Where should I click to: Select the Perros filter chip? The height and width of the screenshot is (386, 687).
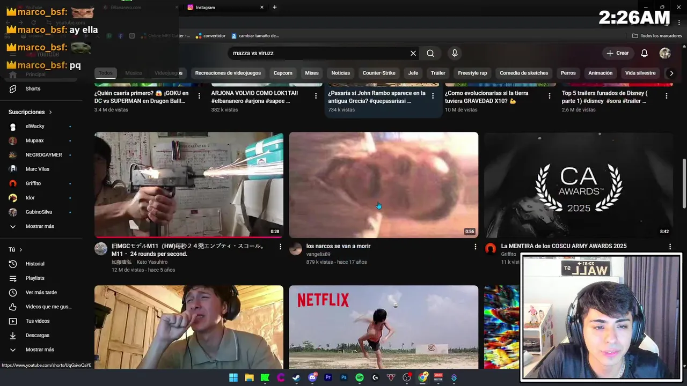click(x=568, y=73)
